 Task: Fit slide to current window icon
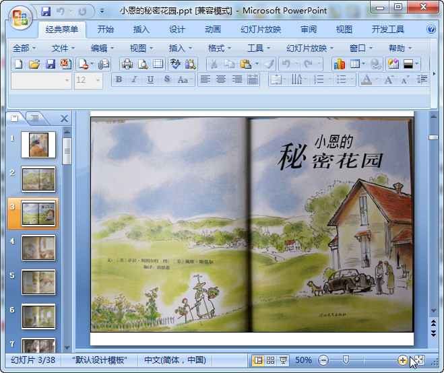(x=419, y=360)
